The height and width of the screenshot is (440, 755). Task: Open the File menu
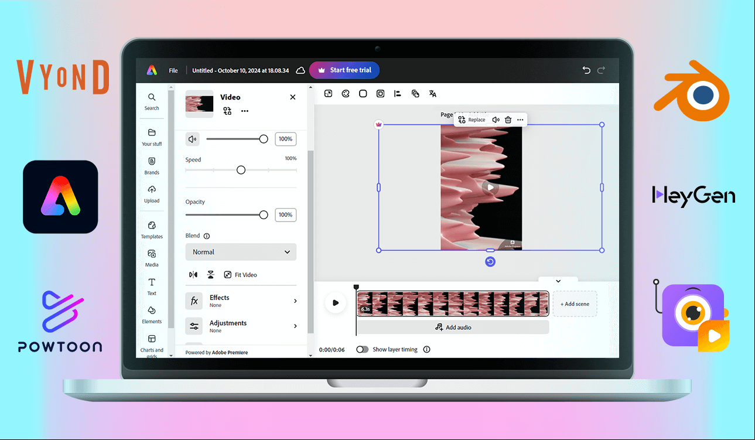pyautogui.click(x=173, y=70)
